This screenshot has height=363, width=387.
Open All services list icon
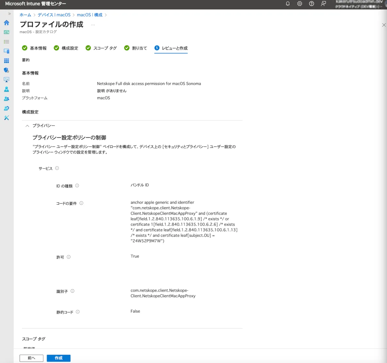click(6, 42)
